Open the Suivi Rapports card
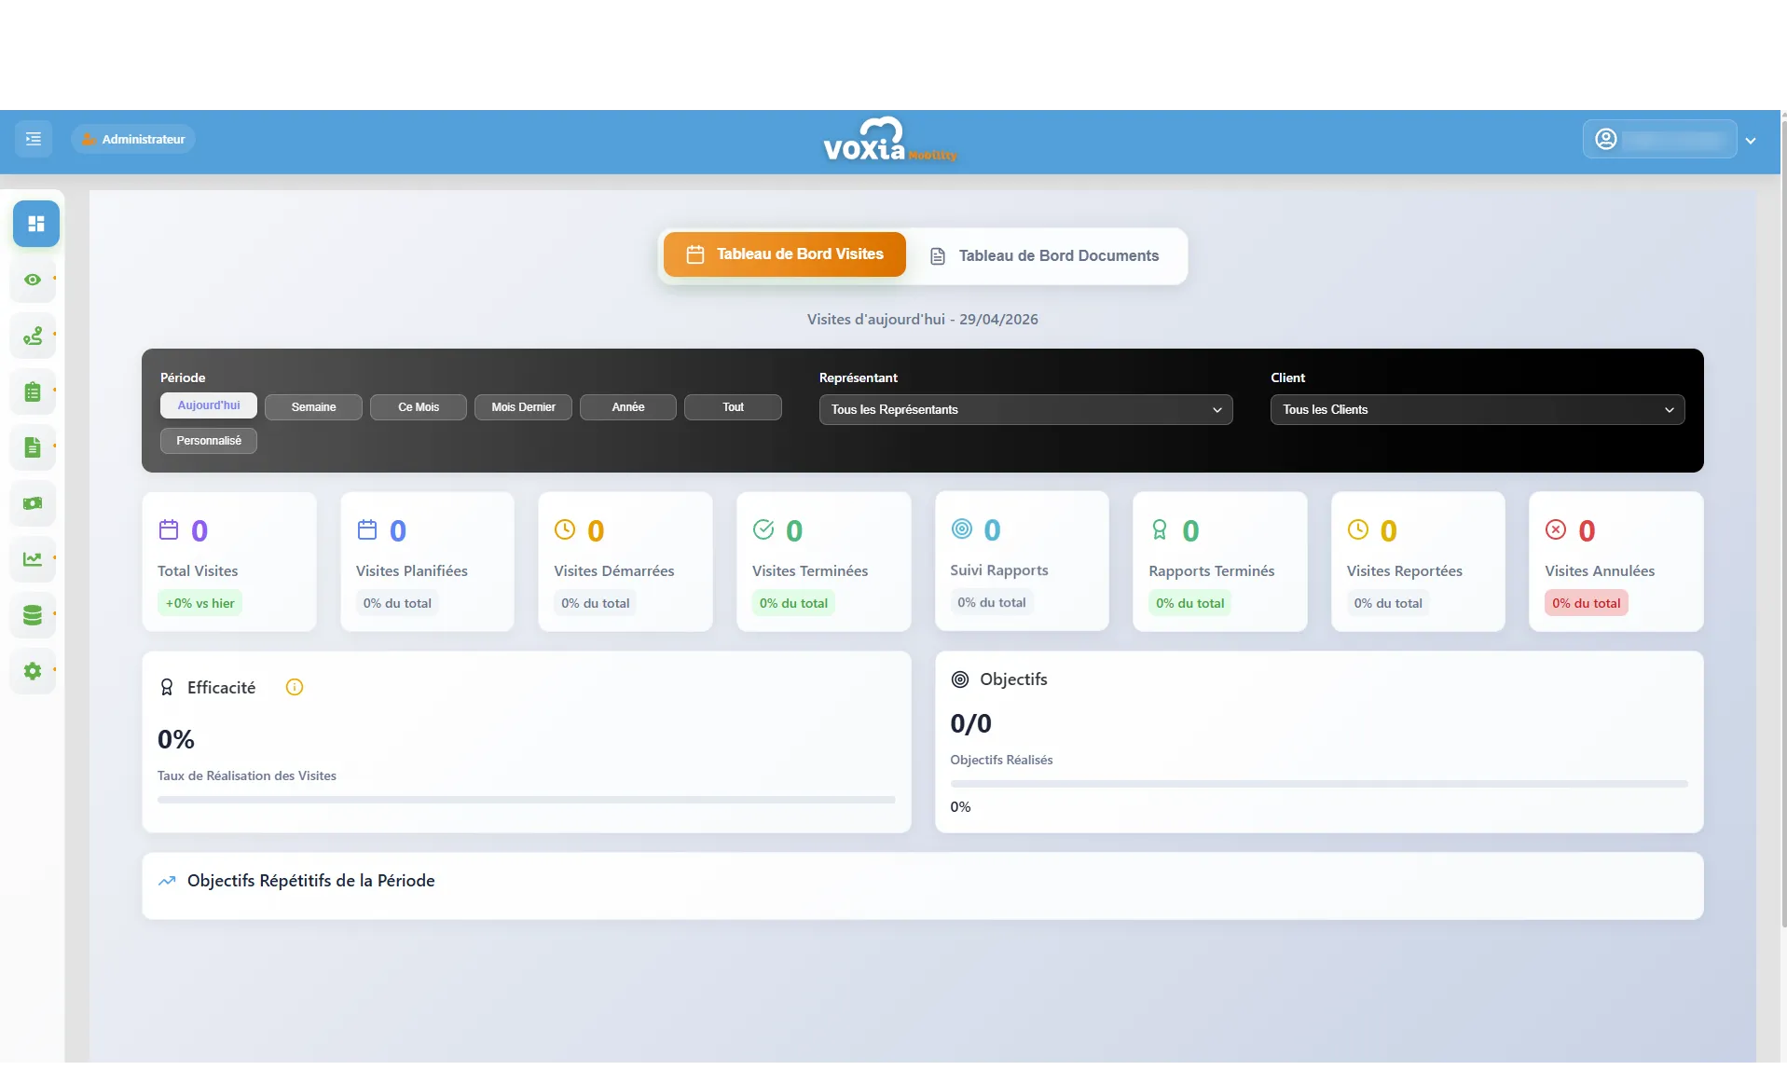1787x1084 pixels. click(1022, 561)
